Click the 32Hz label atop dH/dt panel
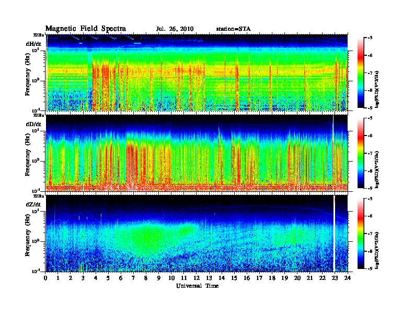Image resolution: width=414 pixels, height=319 pixels. tap(39, 35)
